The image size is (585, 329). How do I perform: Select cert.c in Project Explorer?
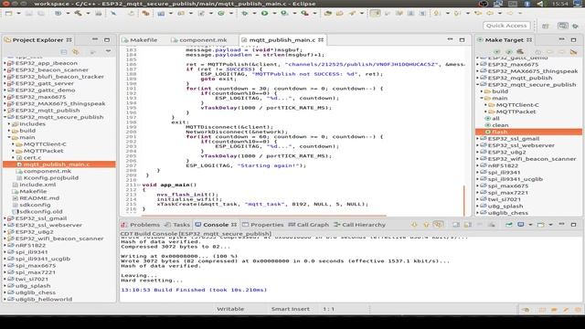33,158
